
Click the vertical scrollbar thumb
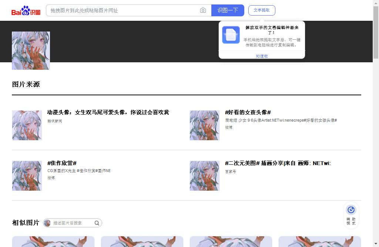(376, 32)
